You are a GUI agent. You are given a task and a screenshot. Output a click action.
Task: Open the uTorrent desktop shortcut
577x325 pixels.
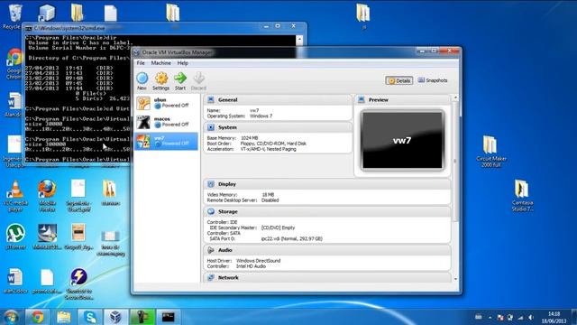[15, 237]
